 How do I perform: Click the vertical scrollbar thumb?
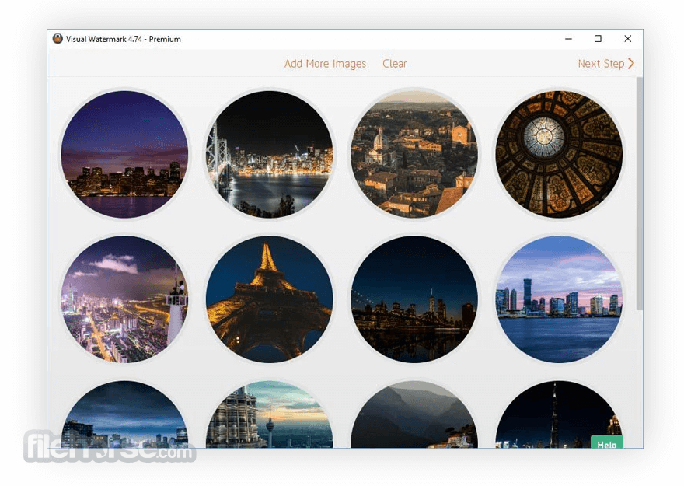(640, 194)
